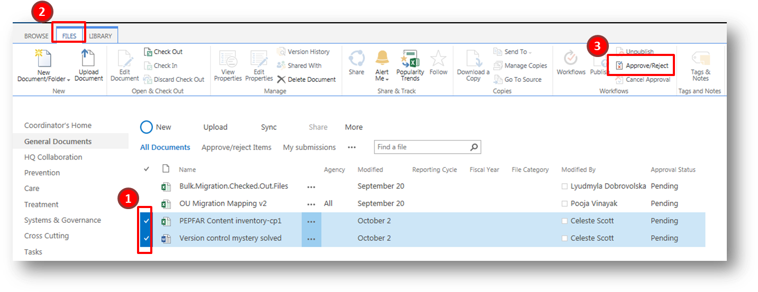Switch to the FILES ribbon tab
Screen dimensions: 758x292
(69, 36)
